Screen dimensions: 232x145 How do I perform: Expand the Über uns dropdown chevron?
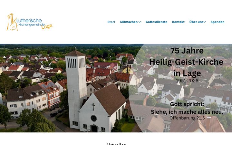coord(205,22)
